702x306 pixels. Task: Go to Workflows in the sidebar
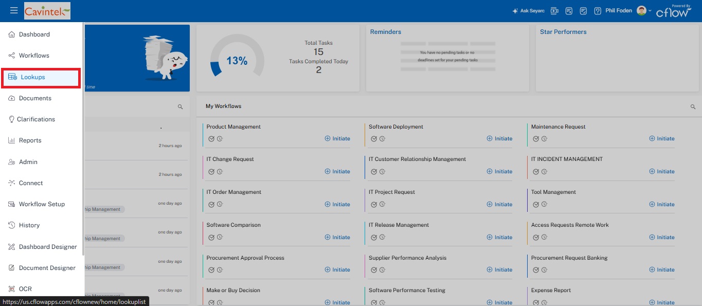[34, 56]
